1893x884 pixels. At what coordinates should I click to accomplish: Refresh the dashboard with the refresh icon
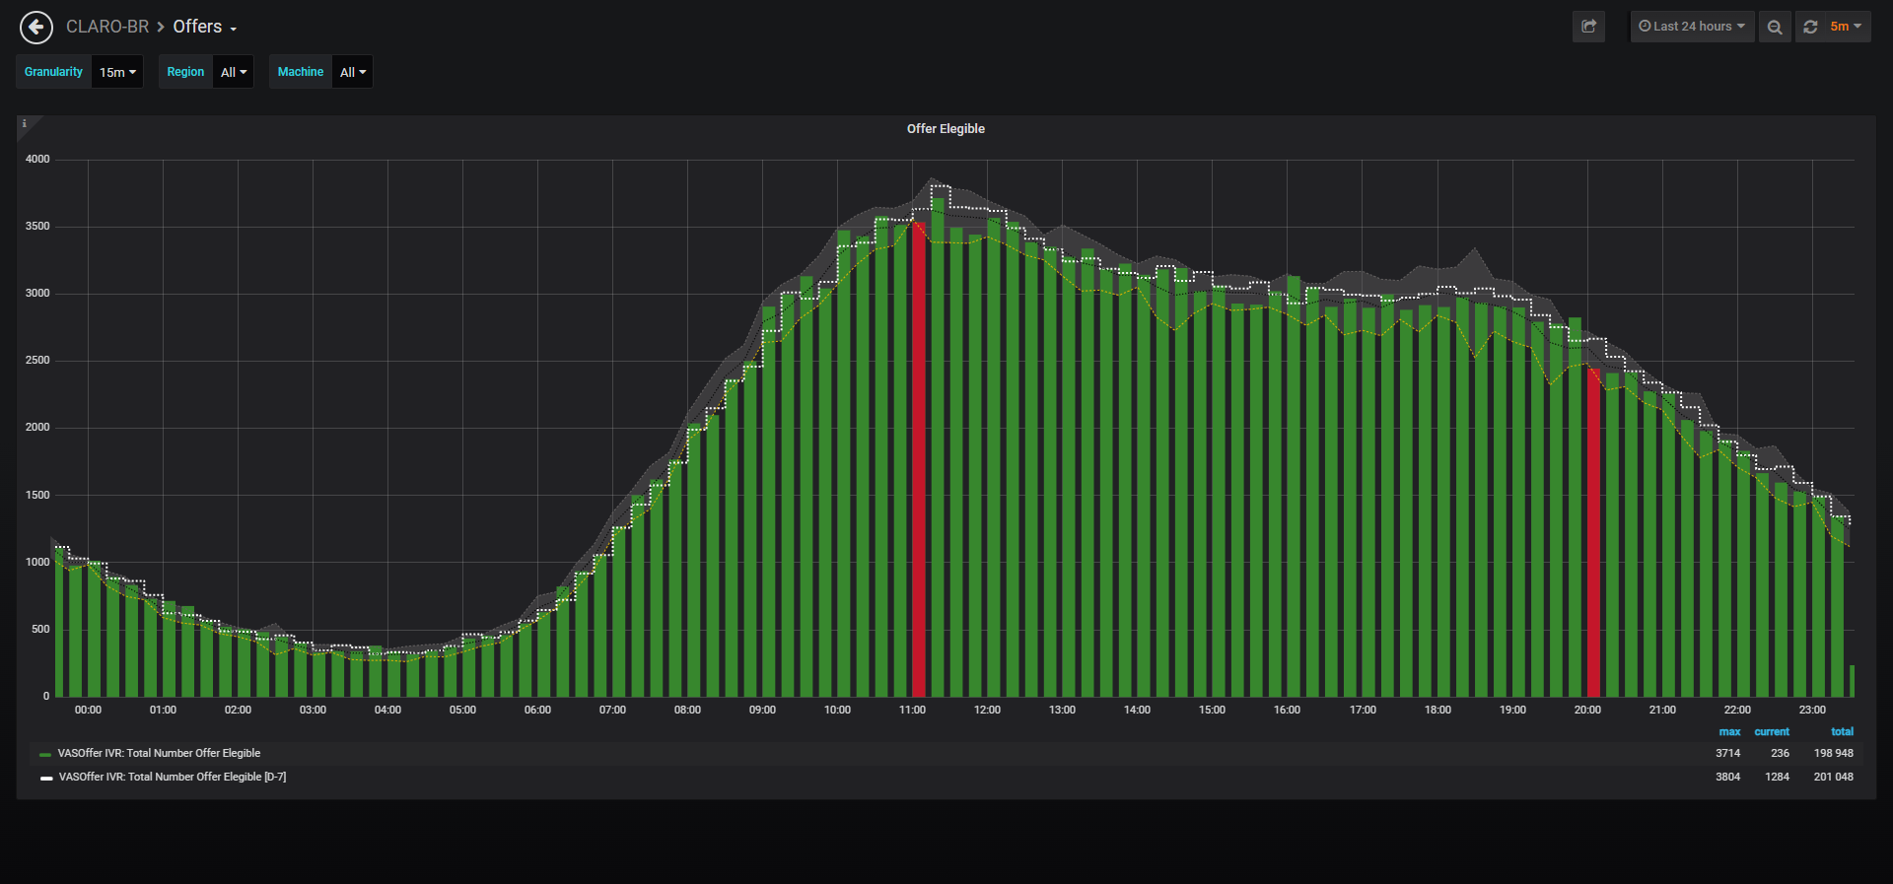(1810, 27)
